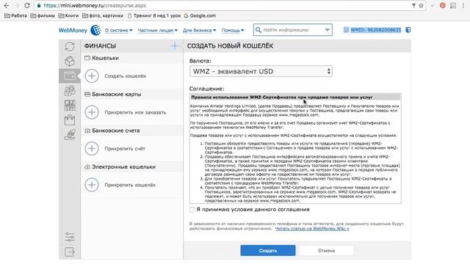The image size is (470, 264).
Task: Open bookmark Тренинг 8 нед 1 урок
Action: point(154,15)
